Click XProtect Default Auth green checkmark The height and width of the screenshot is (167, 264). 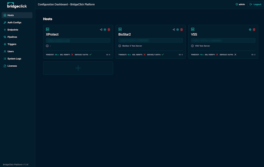(x=91, y=55)
